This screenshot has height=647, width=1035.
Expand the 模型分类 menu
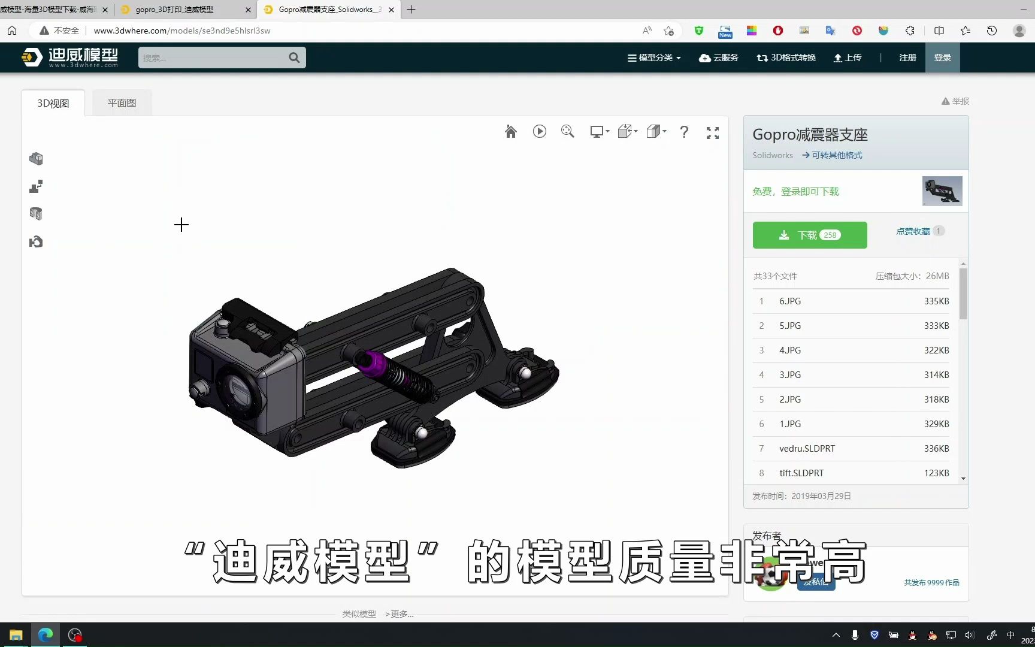click(654, 58)
